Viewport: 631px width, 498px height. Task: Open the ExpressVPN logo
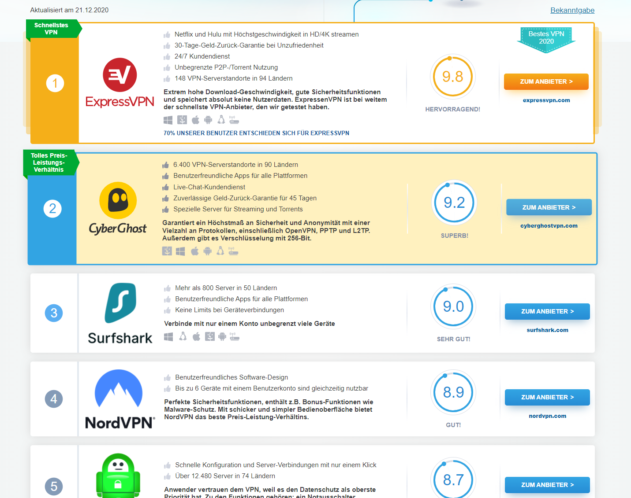(120, 83)
